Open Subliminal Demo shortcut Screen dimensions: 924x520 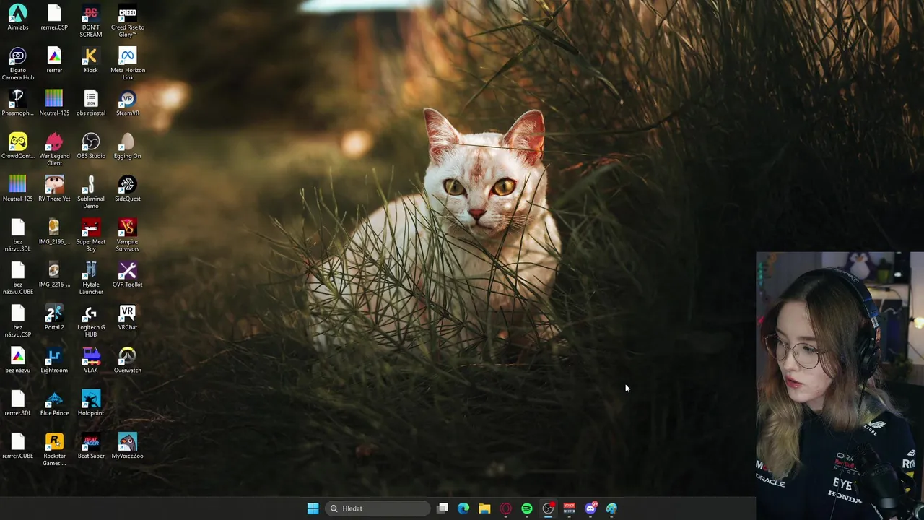91,193
